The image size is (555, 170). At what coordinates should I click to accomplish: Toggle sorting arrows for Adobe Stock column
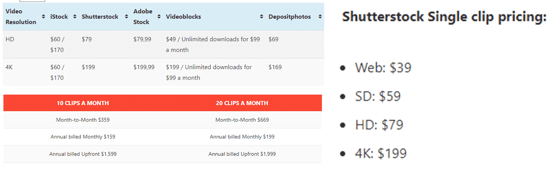(x=159, y=17)
